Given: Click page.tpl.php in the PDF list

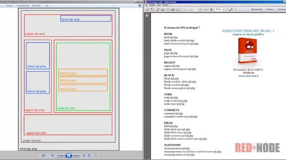Looking at the screenshot, I should (171, 53).
